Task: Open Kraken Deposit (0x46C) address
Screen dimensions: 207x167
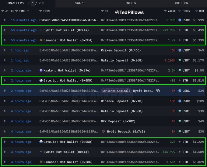Action: 121,50
